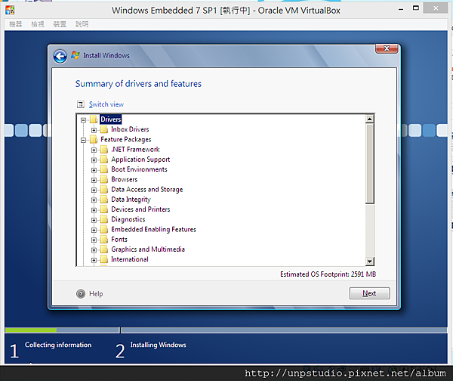The height and width of the screenshot is (381, 453).
Task: Maximize the VirtualBox window
Action: coord(416,8)
